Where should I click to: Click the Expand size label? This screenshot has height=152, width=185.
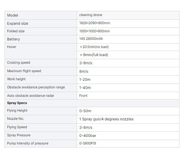click(x=18, y=24)
